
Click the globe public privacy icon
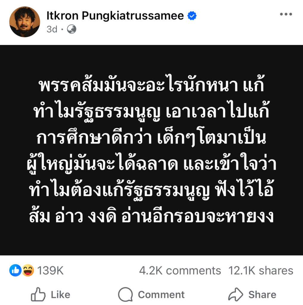click(72, 29)
